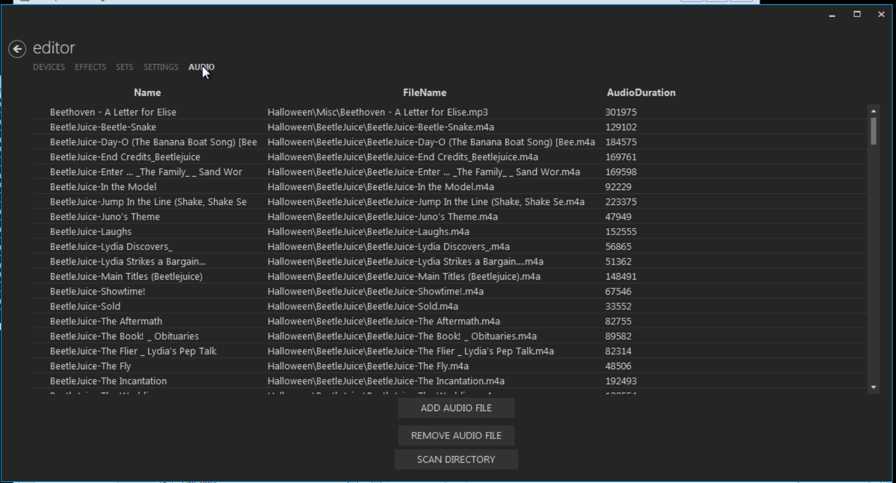The height and width of the screenshot is (483, 896).
Task: Select the 'BeetleJuice-The Incantation' name
Action: pos(109,381)
